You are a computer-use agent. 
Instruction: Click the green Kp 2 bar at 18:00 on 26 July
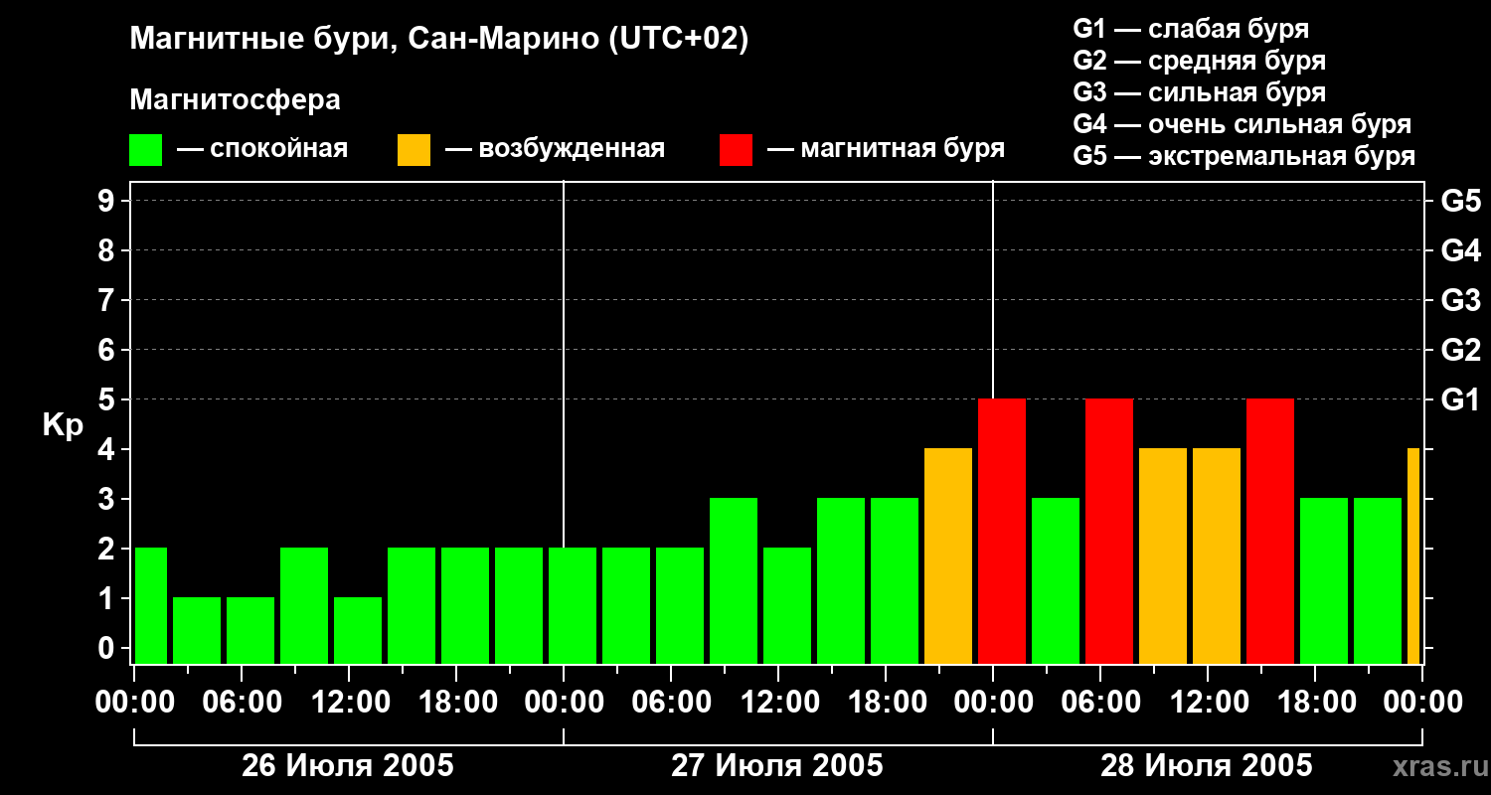pyautogui.click(x=465, y=606)
